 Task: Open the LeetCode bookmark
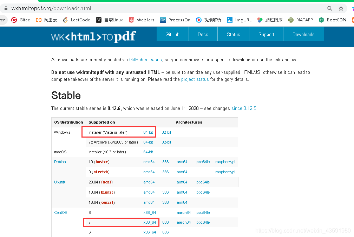(x=76, y=20)
